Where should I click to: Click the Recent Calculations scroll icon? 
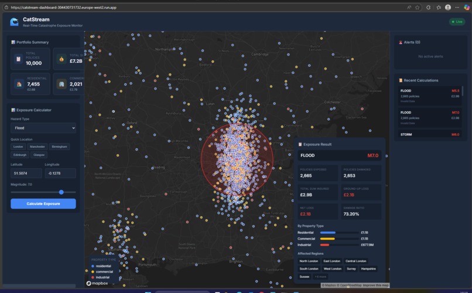tap(401, 80)
